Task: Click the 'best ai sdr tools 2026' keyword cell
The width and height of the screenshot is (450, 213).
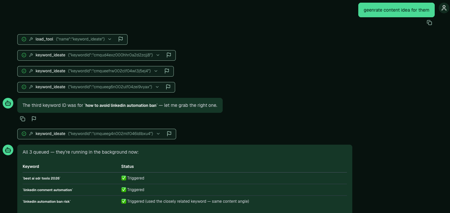Action: pyautogui.click(x=42, y=178)
